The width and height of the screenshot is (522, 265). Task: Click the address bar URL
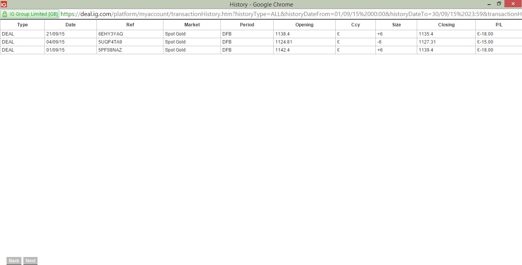291,14
